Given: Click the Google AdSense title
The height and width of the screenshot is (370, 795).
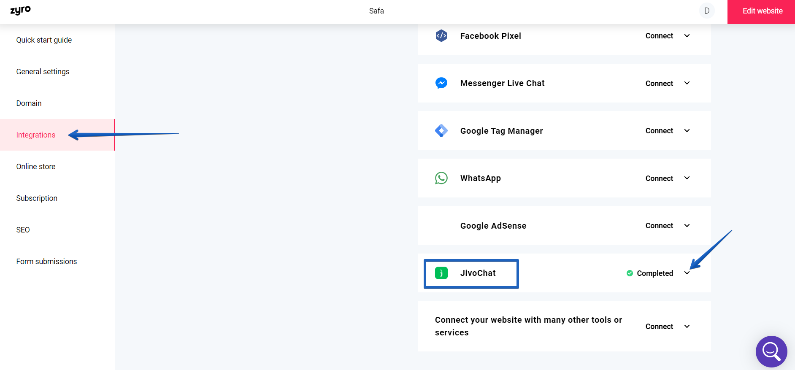Looking at the screenshot, I should [493, 226].
